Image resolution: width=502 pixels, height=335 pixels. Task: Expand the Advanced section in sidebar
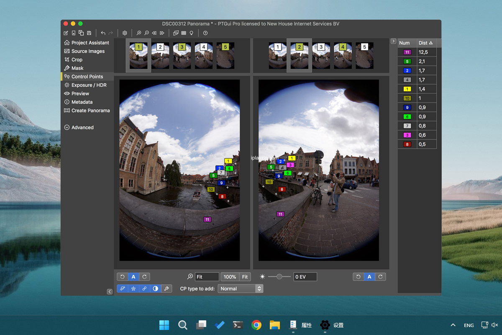click(79, 127)
